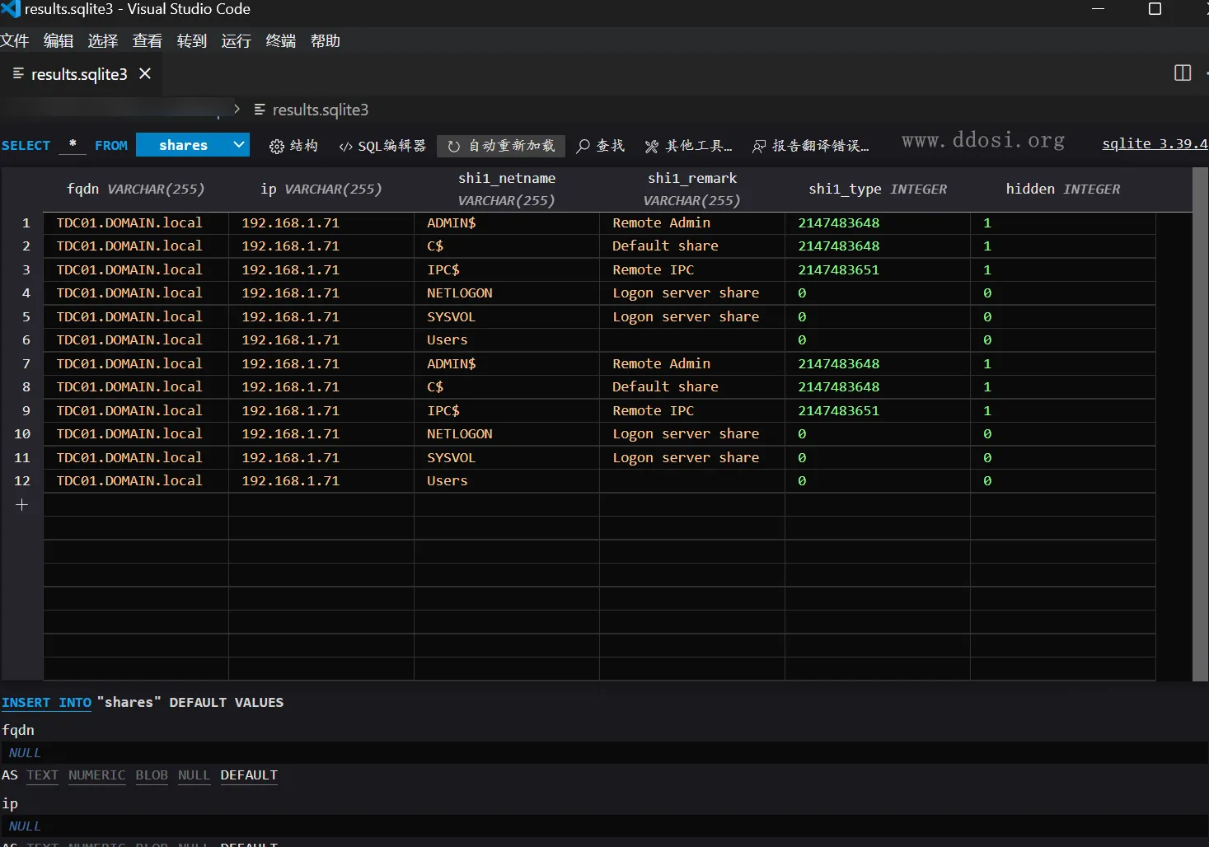1209x847 pixels.
Task: Open the 帮助 menu
Action: click(x=326, y=40)
